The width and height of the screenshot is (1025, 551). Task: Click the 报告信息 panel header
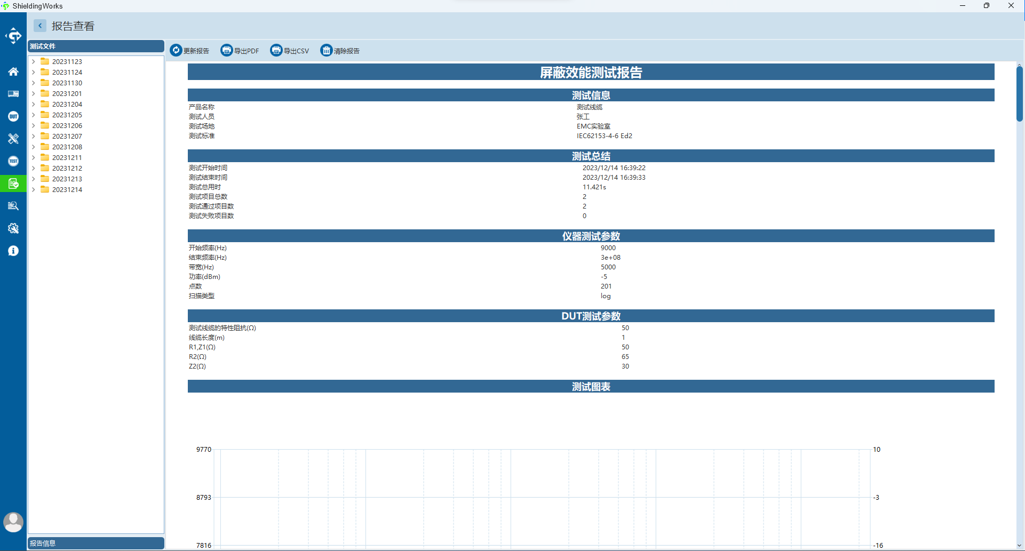96,543
